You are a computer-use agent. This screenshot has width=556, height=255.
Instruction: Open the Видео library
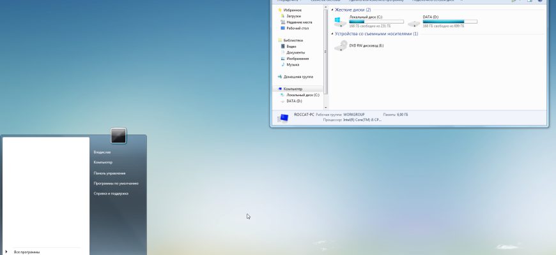click(291, 47)
